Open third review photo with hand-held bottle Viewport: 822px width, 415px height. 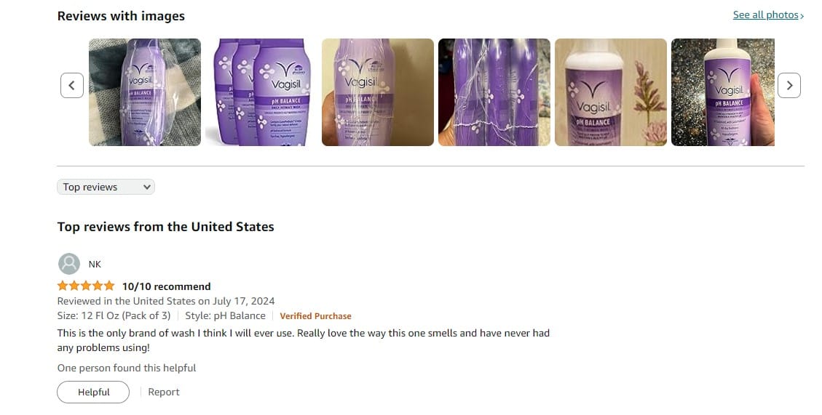[x=377, y=92]
